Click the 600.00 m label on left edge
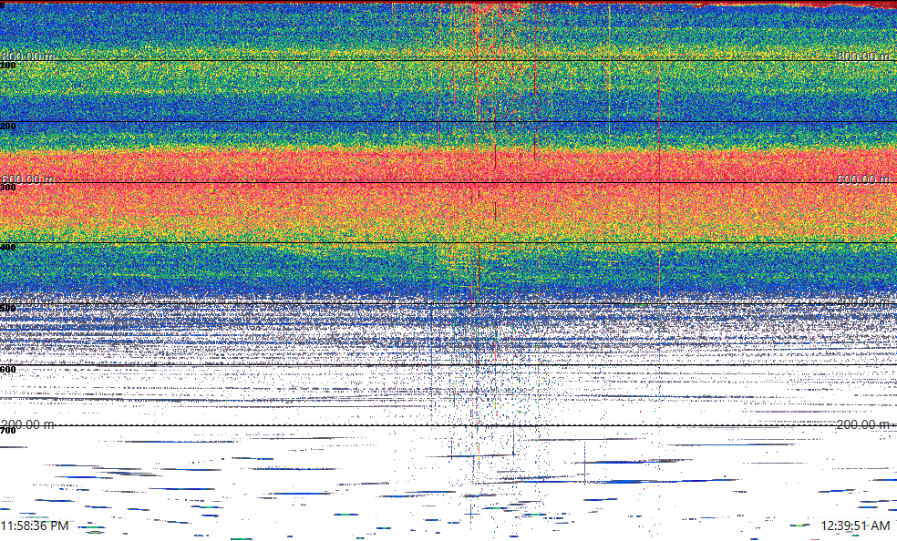The width and height of the screenshot is (897, 541). click(x=27, y=179)
